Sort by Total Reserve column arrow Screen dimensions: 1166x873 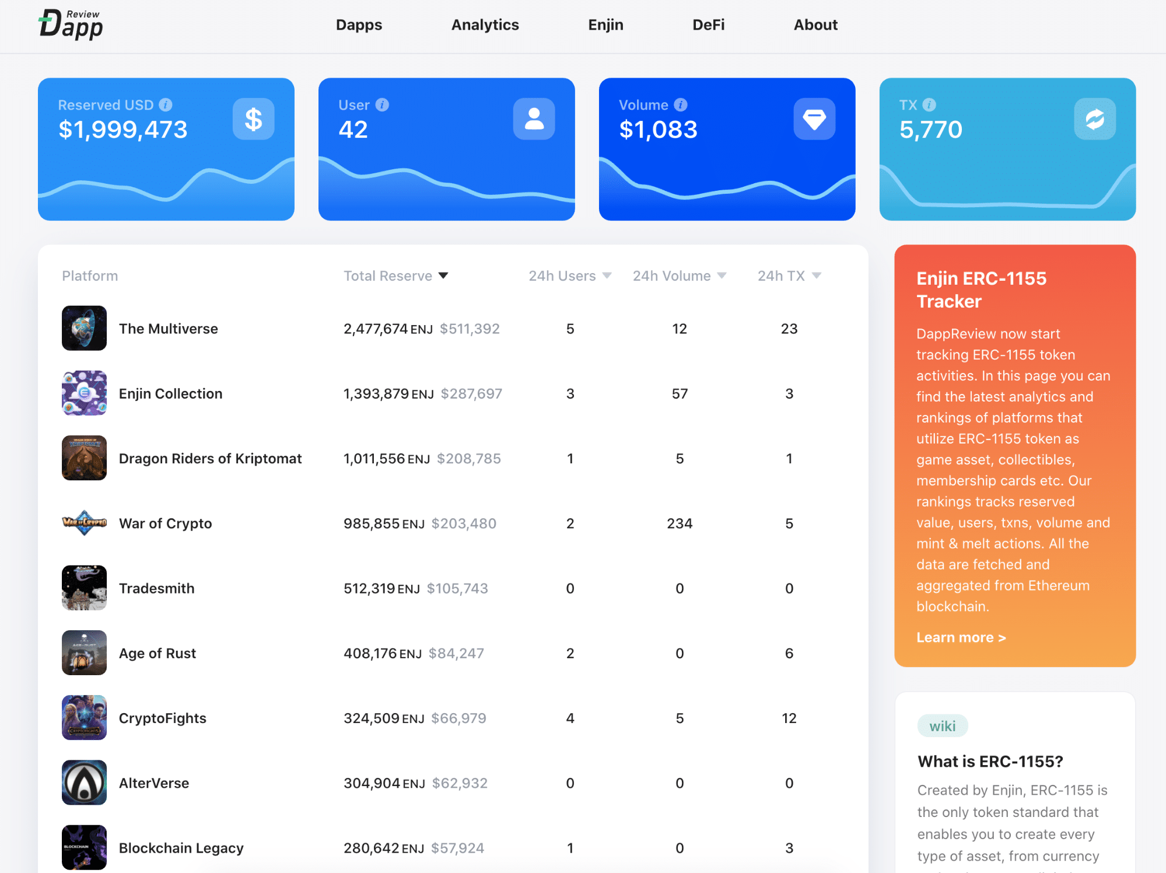click(443, 275)
